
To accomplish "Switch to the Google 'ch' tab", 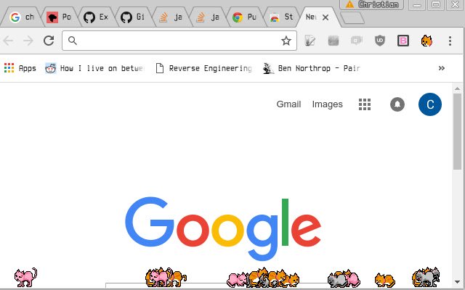I will click(x=22, y=17).
